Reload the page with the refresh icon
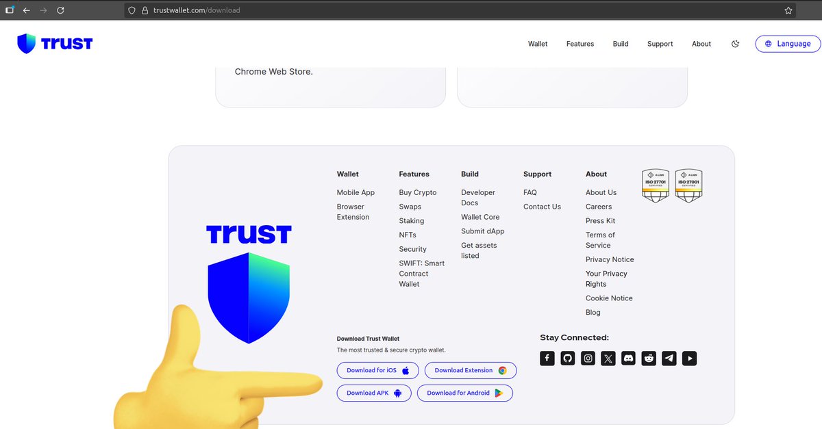 [60, 10]
